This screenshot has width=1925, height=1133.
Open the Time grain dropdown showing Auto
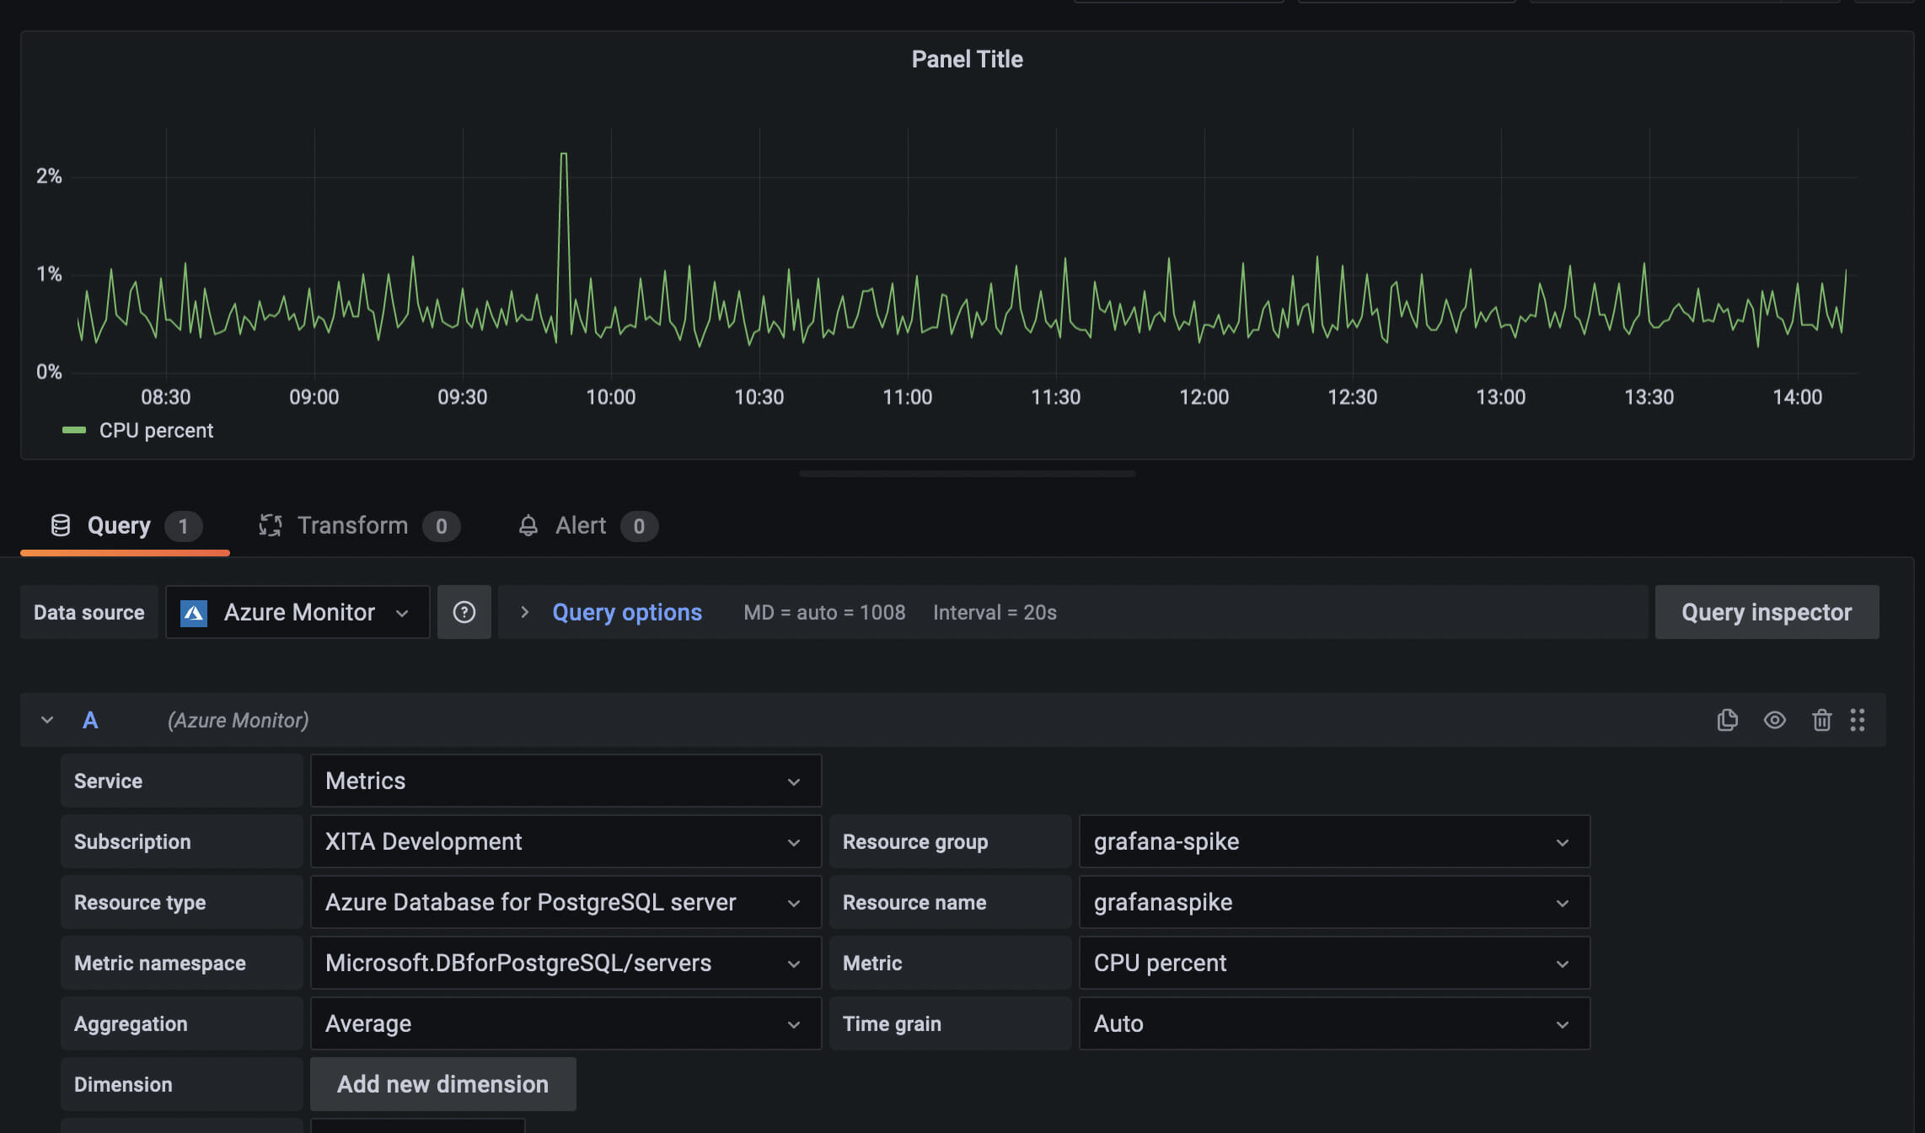pyautogui.click(x=1334, y=1023)
